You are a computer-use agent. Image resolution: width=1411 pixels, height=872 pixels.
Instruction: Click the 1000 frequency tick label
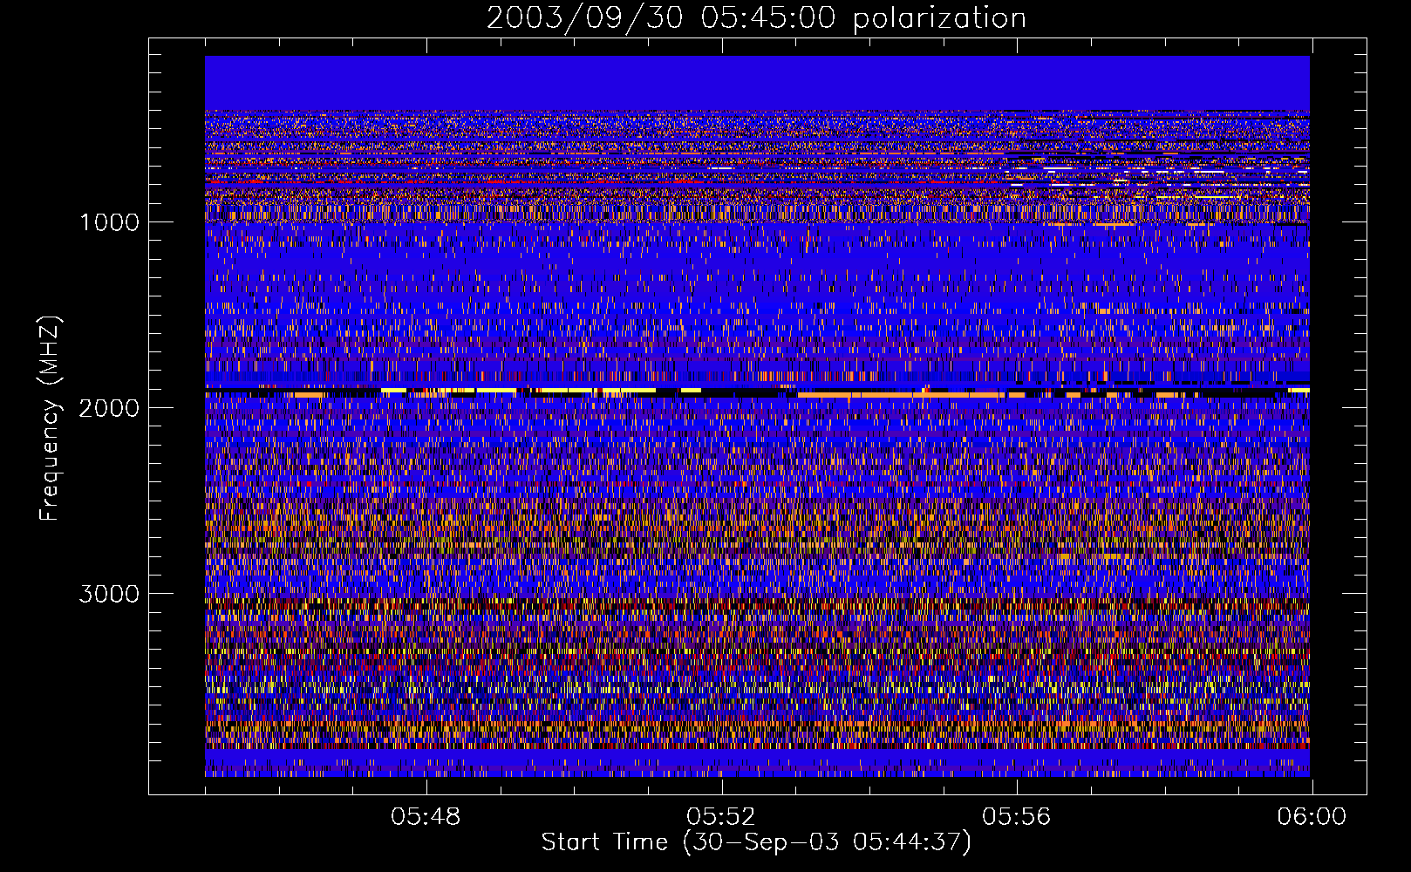pyautogui.click(x=110, y=222)
